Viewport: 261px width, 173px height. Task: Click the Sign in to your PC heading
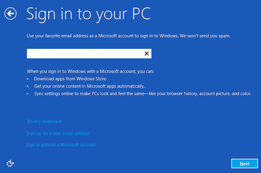pos(88,14)
